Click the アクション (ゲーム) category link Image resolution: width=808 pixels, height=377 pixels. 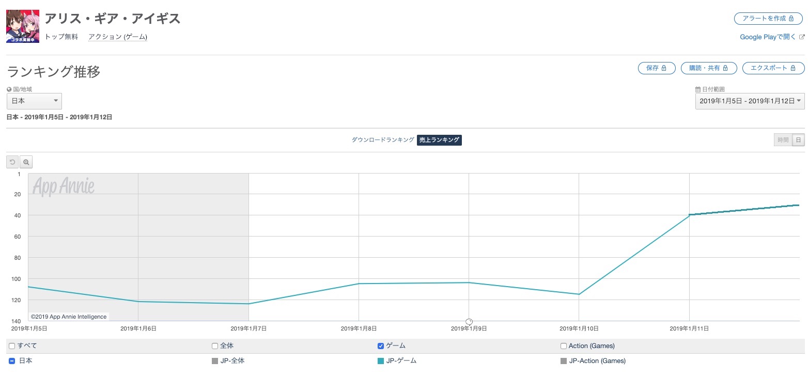(x=118, y=37)
